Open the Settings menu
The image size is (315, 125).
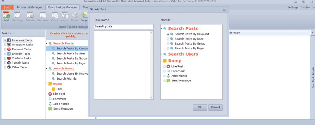point(293,7)
